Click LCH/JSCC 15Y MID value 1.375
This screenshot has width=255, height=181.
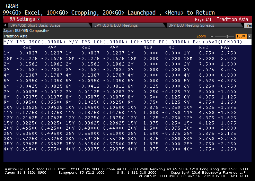pyautogui.click(x=151, y=123)
